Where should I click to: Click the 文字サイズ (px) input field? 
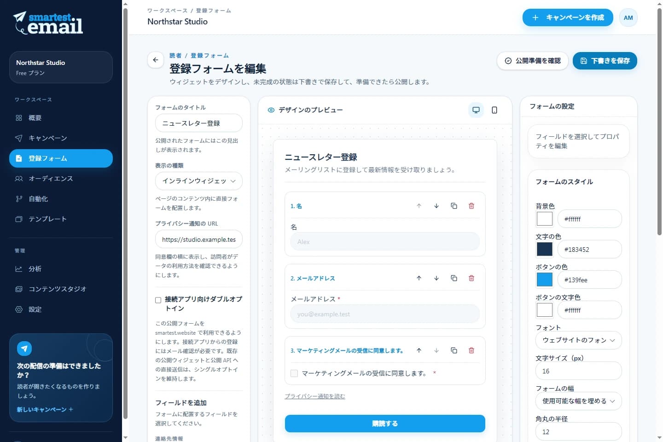[579, 371]
